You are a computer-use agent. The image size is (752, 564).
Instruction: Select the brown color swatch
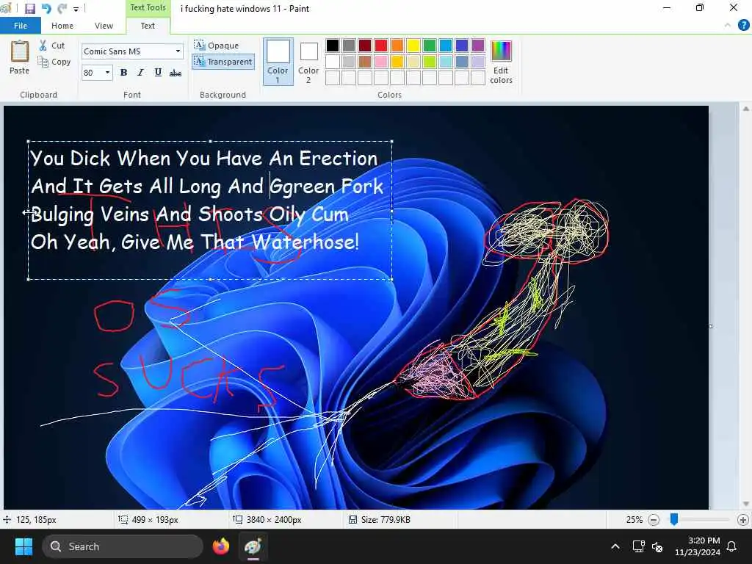(365, 62)
